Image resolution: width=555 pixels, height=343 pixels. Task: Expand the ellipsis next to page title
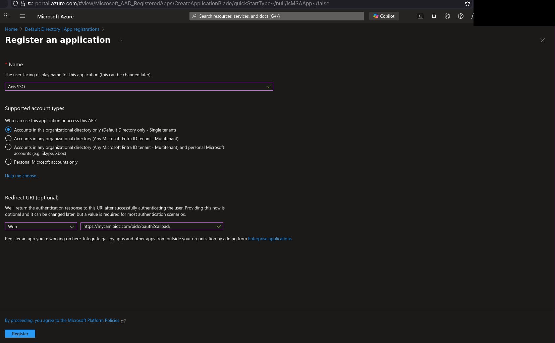[x=121, y=40]
